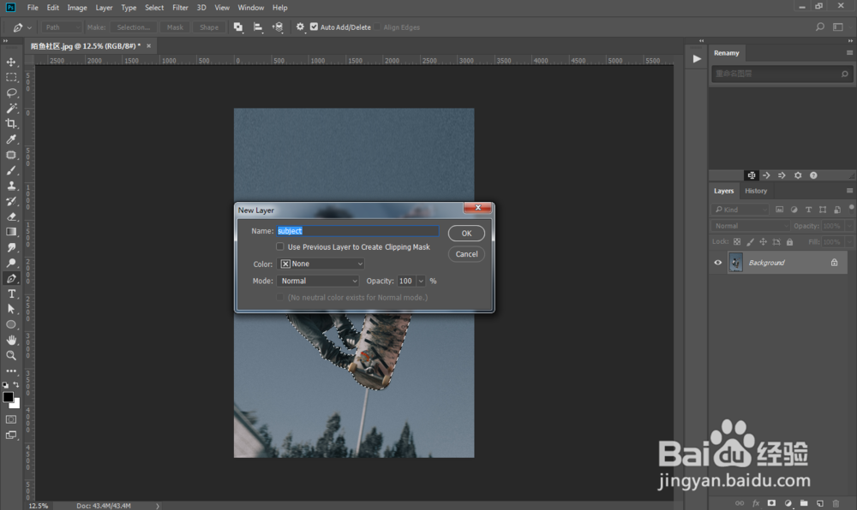
Task: Select the Ellipse shape tool
Action: point(11,324)
